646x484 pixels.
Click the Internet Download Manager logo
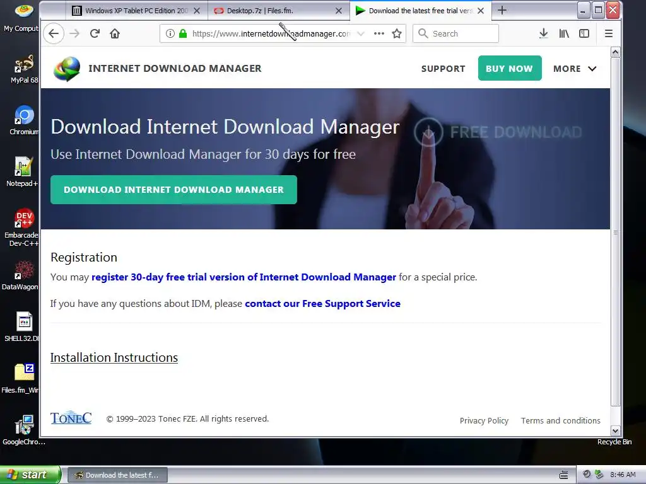click(67, 69)
